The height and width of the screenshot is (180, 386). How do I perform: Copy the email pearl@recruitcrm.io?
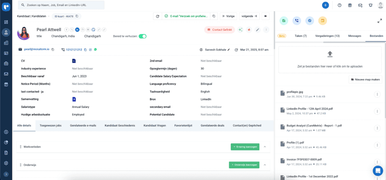point(53,49)
